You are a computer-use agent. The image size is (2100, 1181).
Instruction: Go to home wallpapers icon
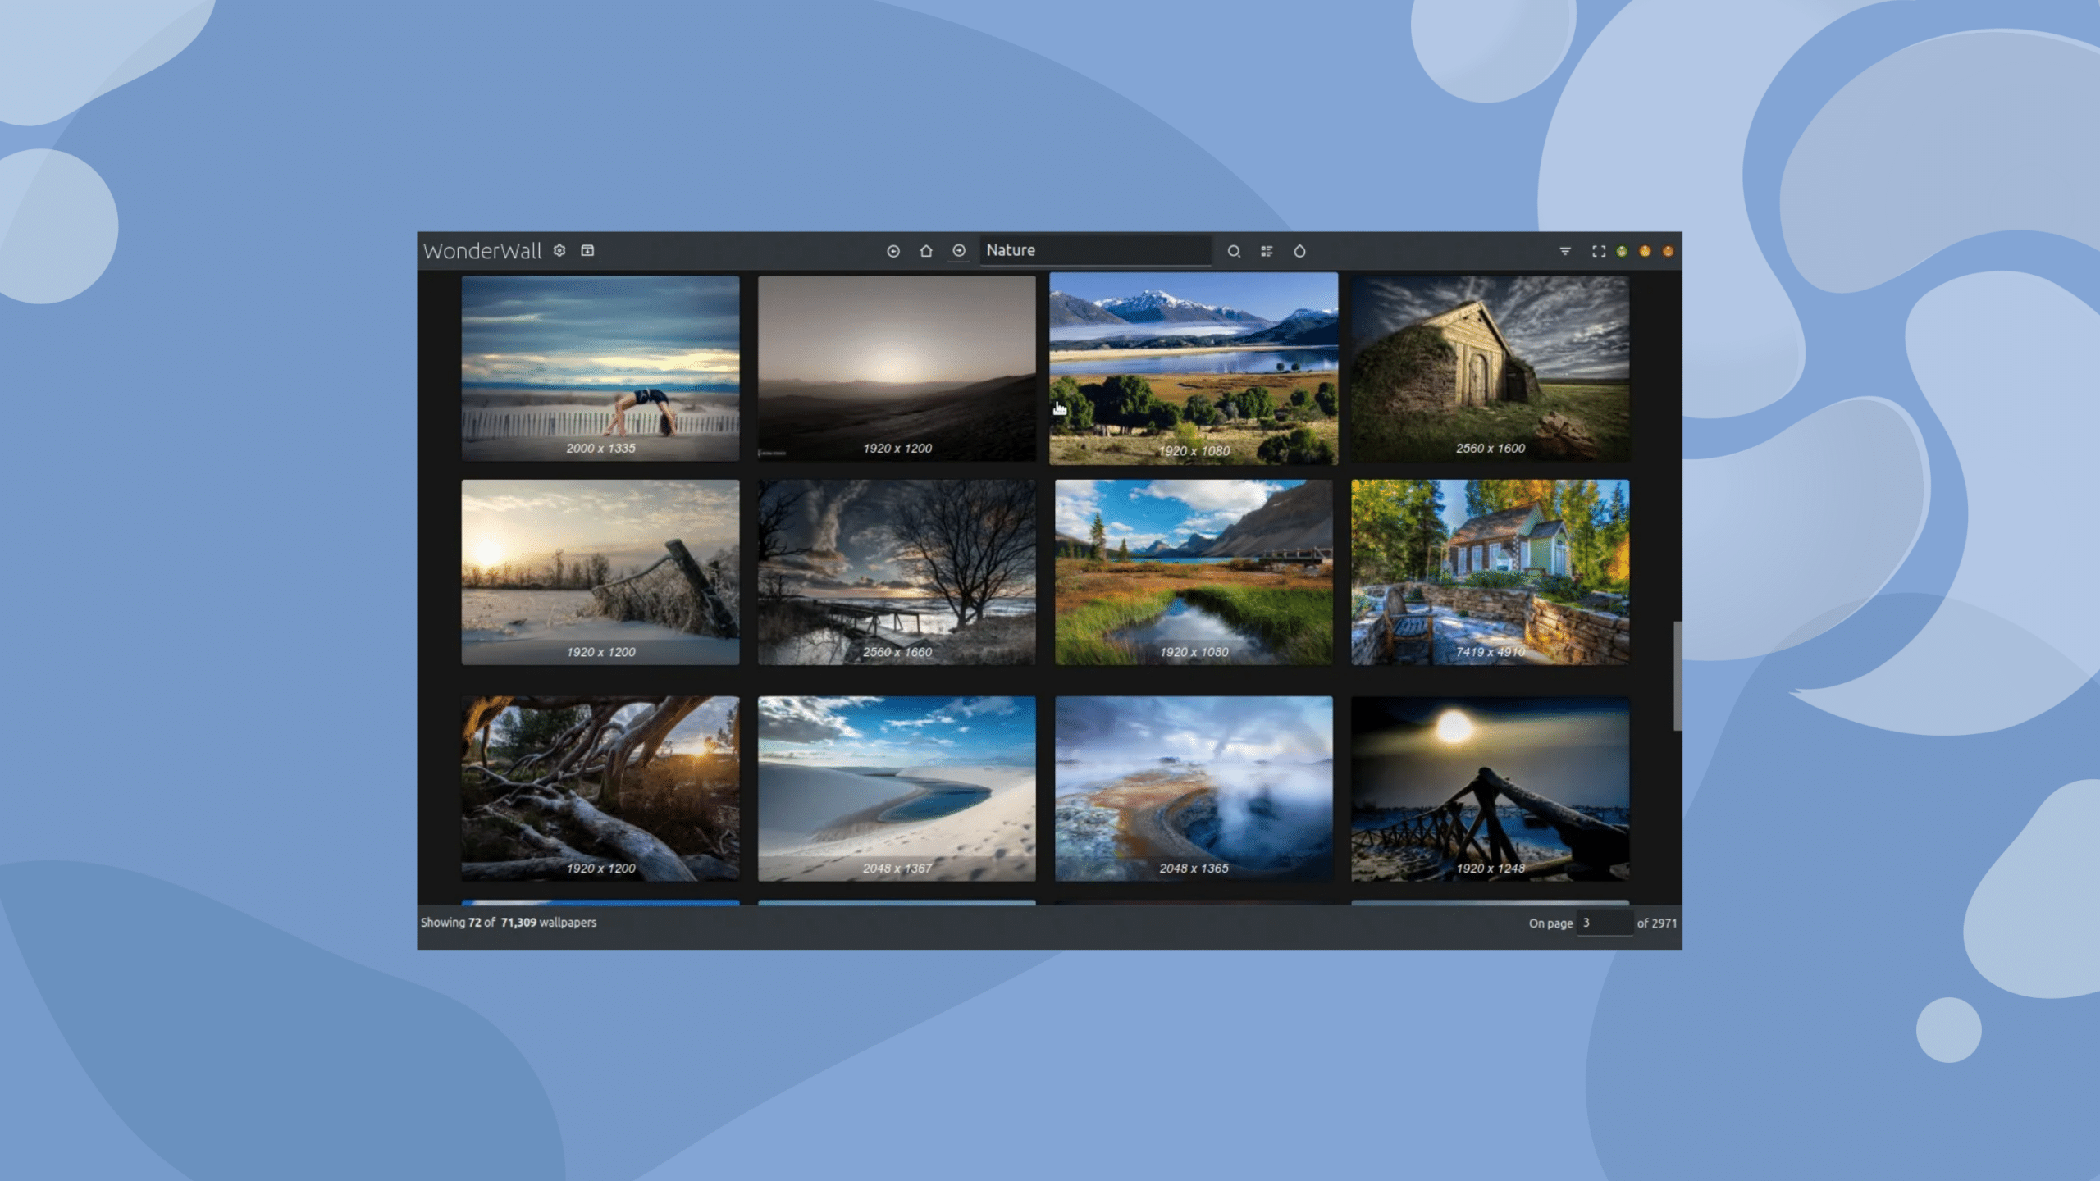coord(926,251)
